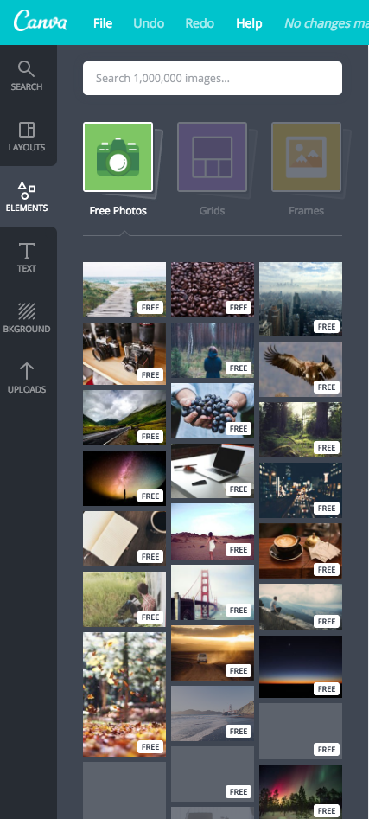Click the Undo button
The height and width of the screenshot is (819, 369).
(149, 23)
